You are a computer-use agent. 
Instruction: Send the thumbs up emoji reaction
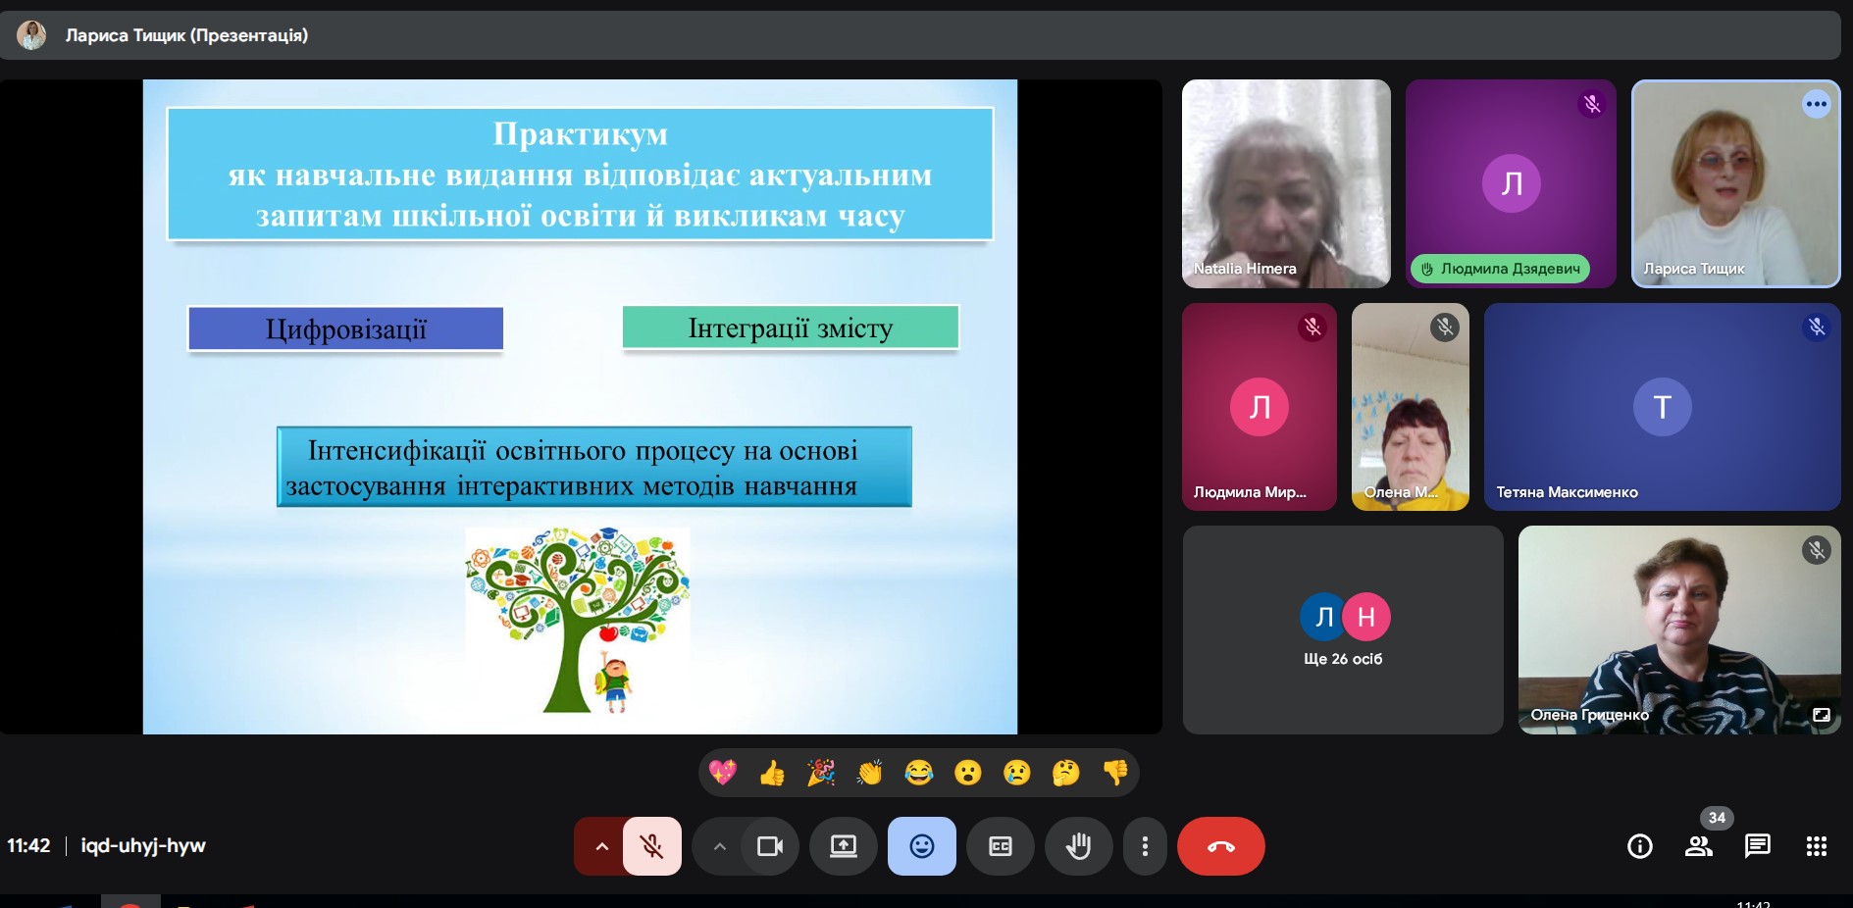click(772, 774)
